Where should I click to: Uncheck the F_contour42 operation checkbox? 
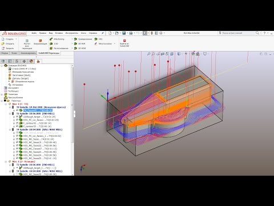coord(17,123)
